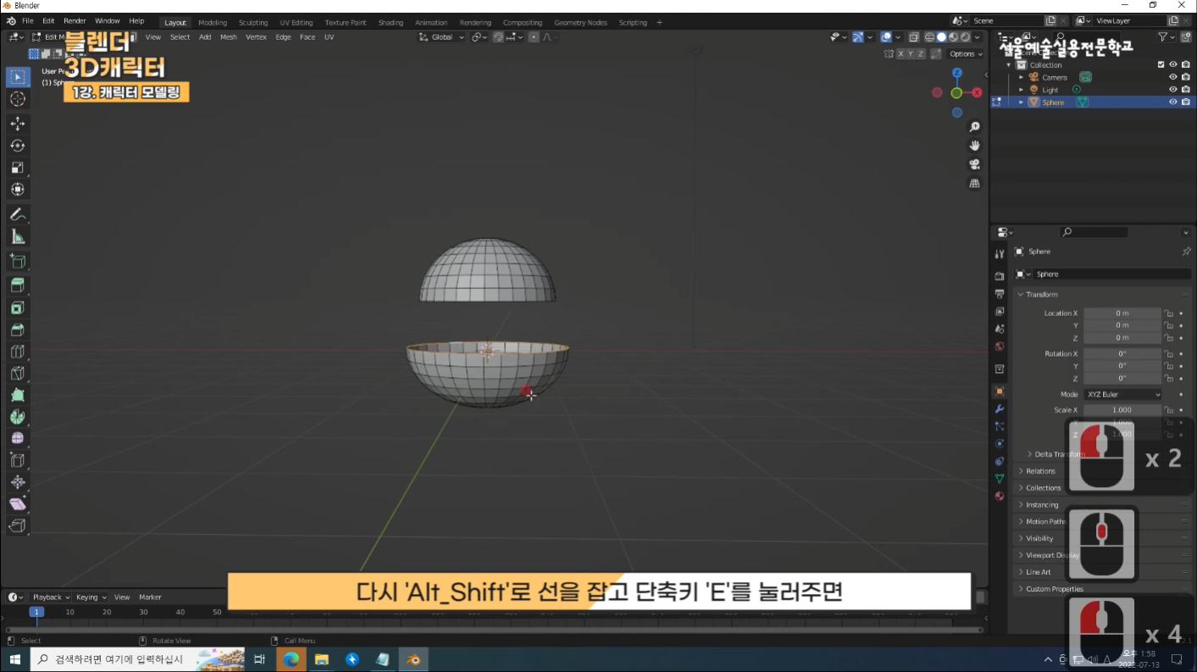Hide the Light object with its eye icon
Viewport: 1197px width, 672px height.
click(x=1173, y=89)
